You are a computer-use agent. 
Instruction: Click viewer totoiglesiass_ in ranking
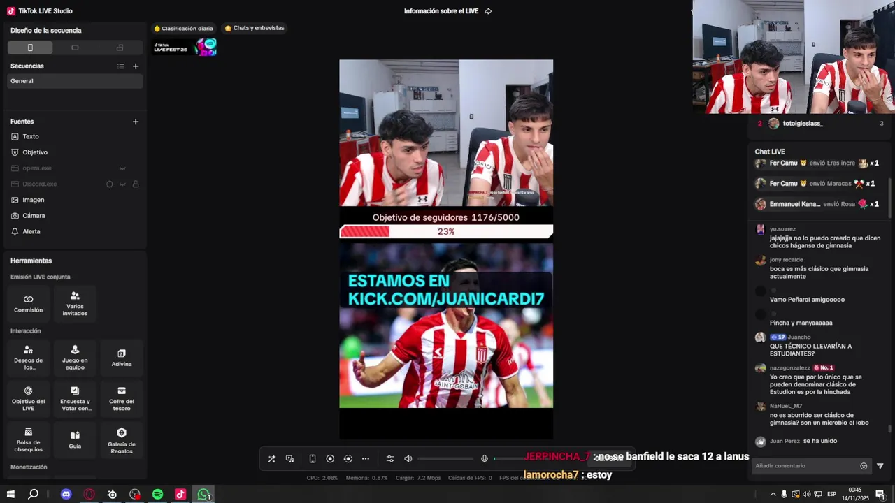[x=803, y=124]
